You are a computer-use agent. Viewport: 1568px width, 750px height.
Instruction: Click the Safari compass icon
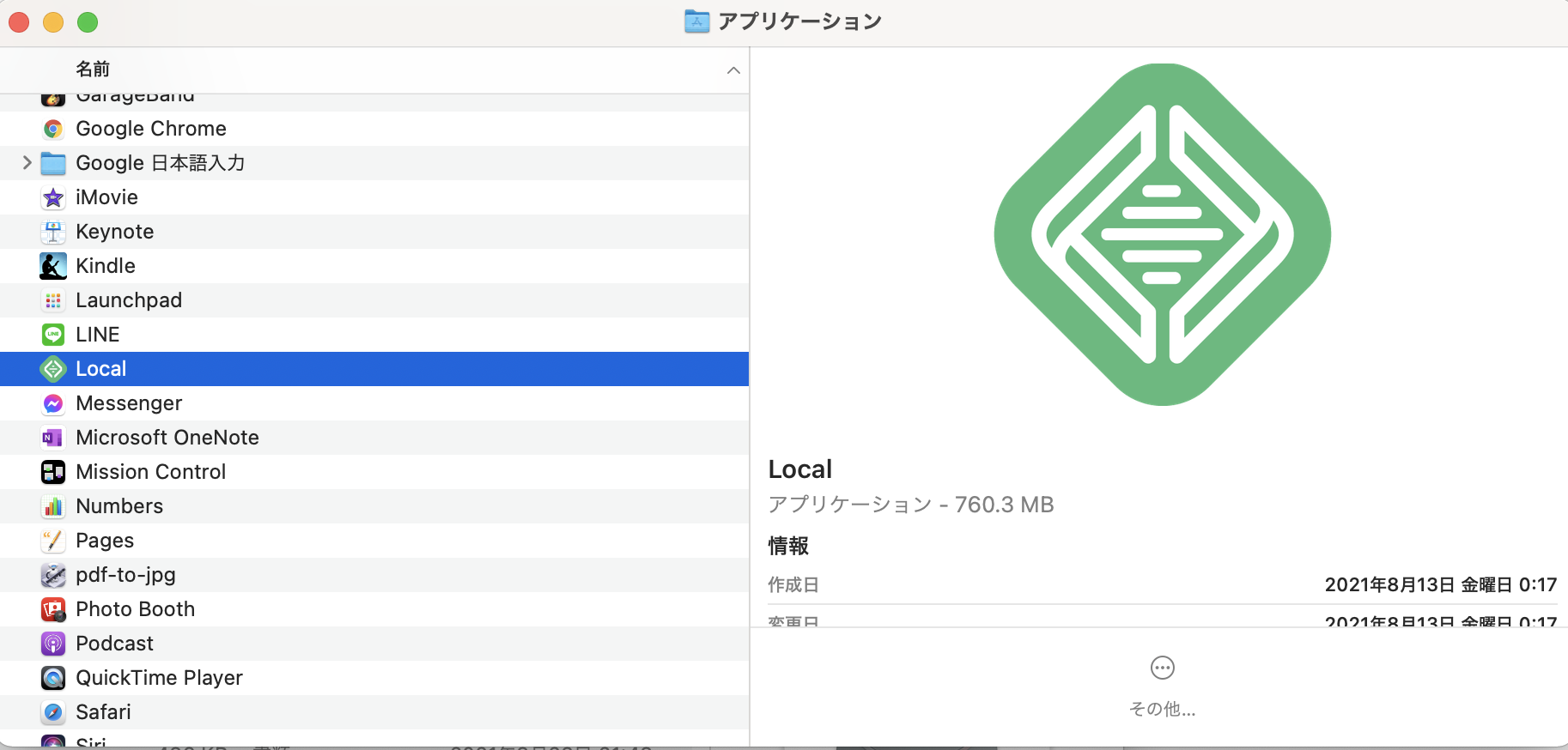click(53, 712)
